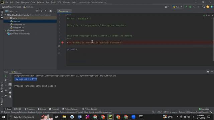
Task: Jump to next highlighted problem arrow
Action: (212, 15)
